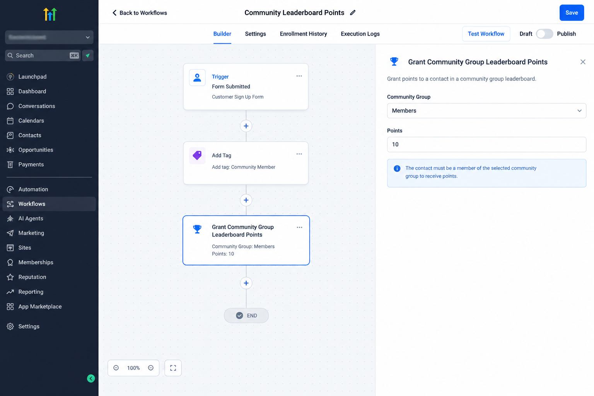The image size is (594, 396).
Task: Open AI Agents in the sidebar
Action: (49, 218)
